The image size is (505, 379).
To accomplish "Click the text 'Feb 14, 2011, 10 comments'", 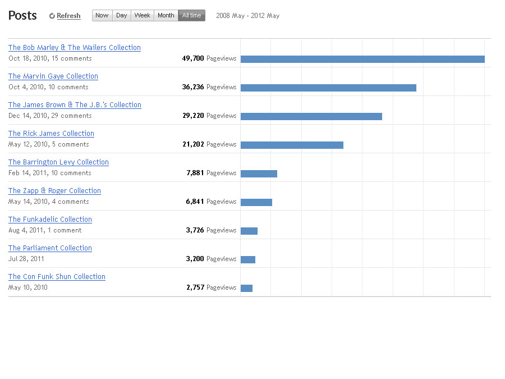I will pyautogui.click(x=50, y=173).
